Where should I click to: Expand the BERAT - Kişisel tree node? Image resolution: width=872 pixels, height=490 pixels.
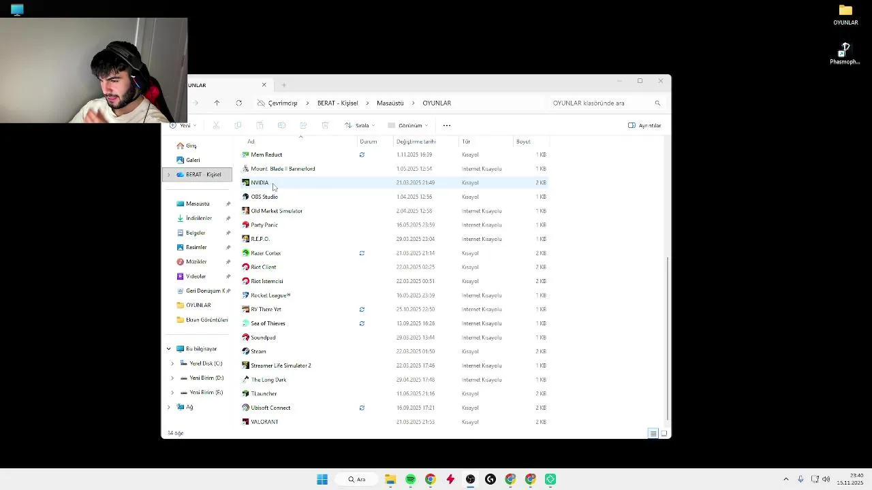[x=168, y=175]
